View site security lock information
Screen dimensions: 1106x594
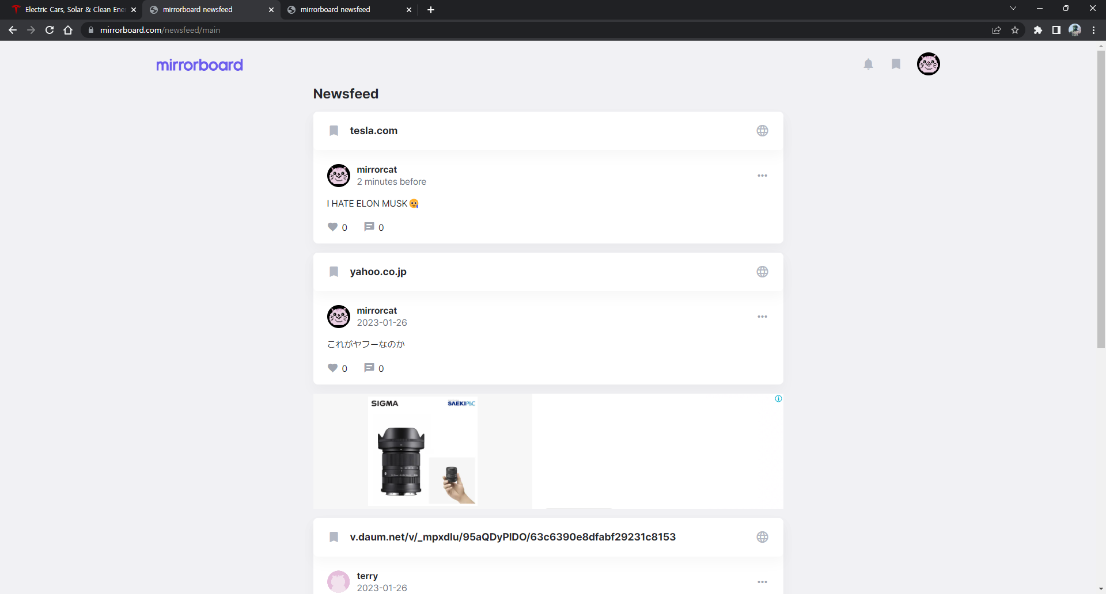click(90, 30)
